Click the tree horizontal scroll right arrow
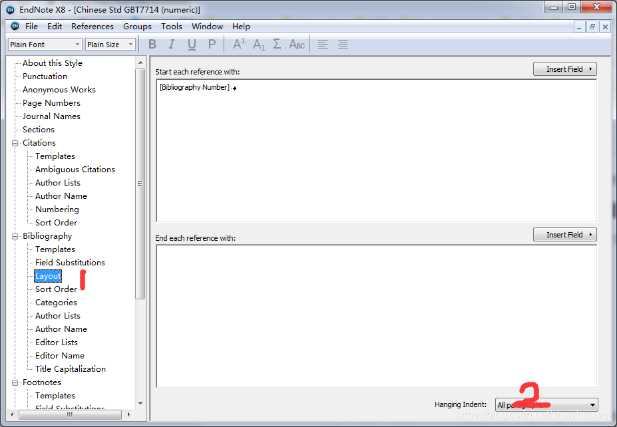Viewport: 617px width, 427px height. [128, 414]
